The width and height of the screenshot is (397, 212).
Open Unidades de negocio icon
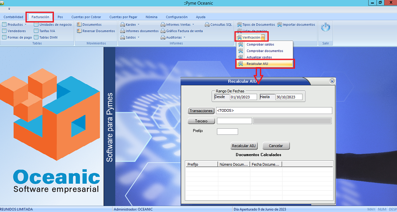[x=36, y=25]
